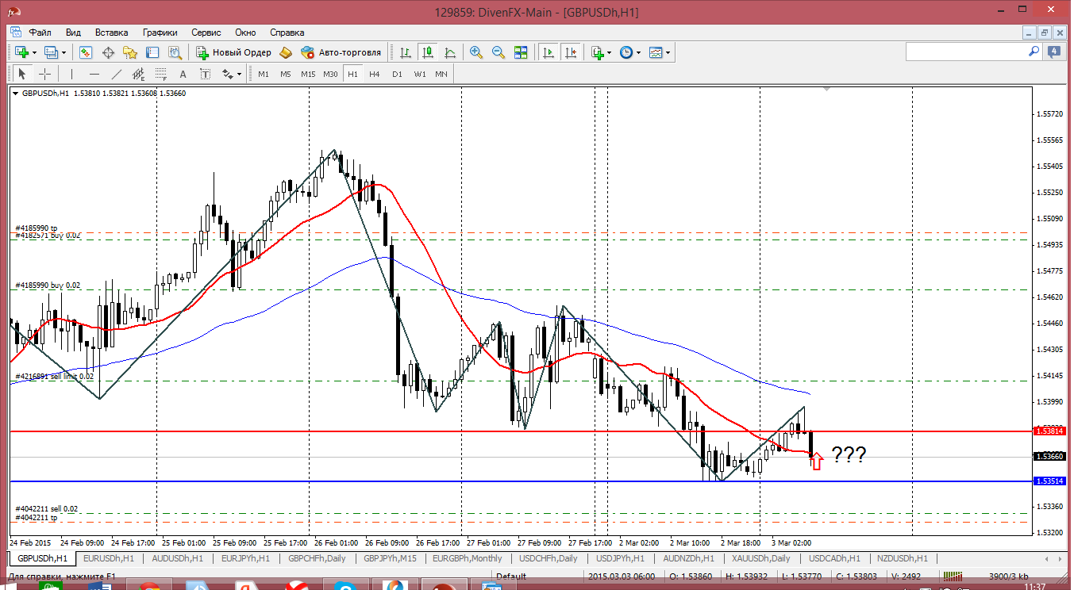Expand the chart templates dropdown

(x=668, y=52)
